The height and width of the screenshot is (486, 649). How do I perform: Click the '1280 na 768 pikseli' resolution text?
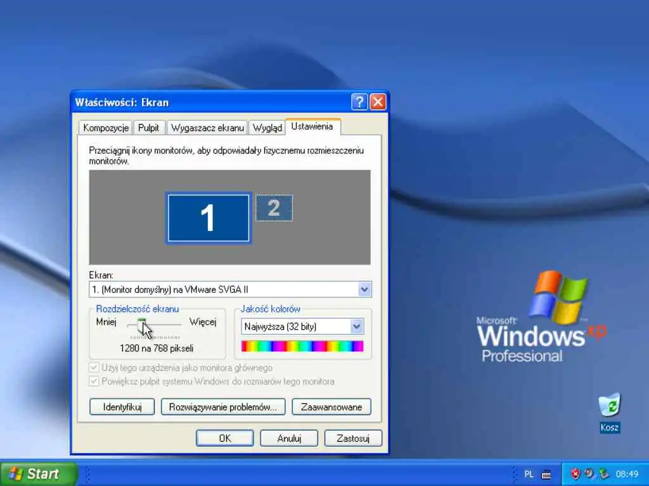coord(157,349)
